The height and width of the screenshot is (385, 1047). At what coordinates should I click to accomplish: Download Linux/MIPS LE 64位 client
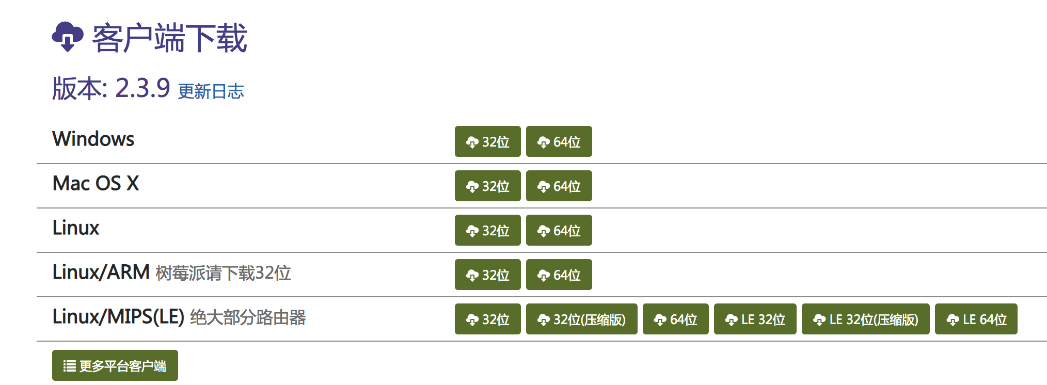[x=976, y=319]
